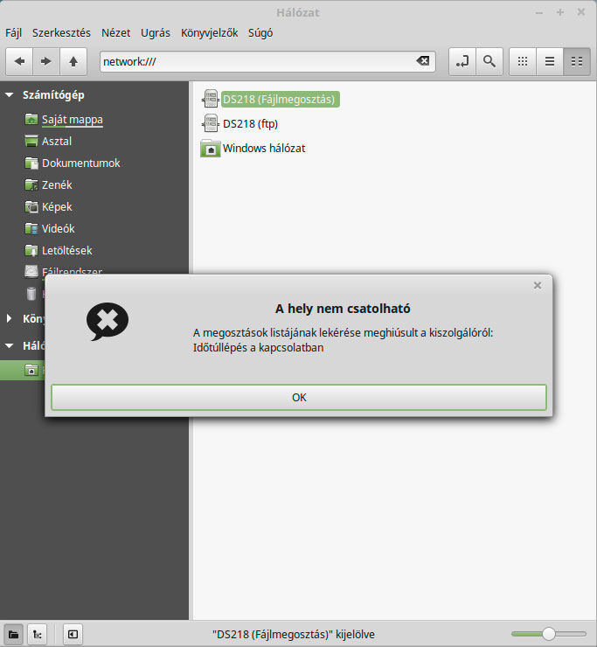
Task: Confirm the error dialog with OK
Action: pos(299,397)
